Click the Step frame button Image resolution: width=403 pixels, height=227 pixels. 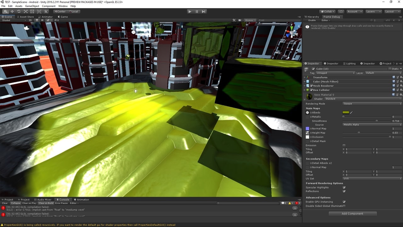[x=204, y=11]
